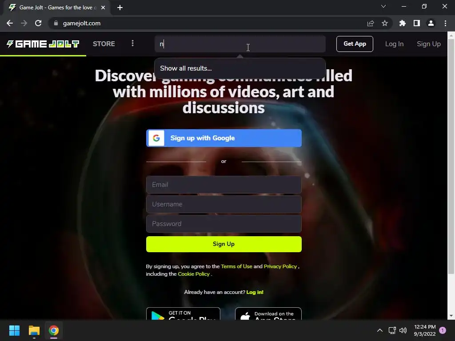Image resolution: width=455 pixels, height=341 pixels.
Task: Focus the Password input field
Action: [224, 224]
